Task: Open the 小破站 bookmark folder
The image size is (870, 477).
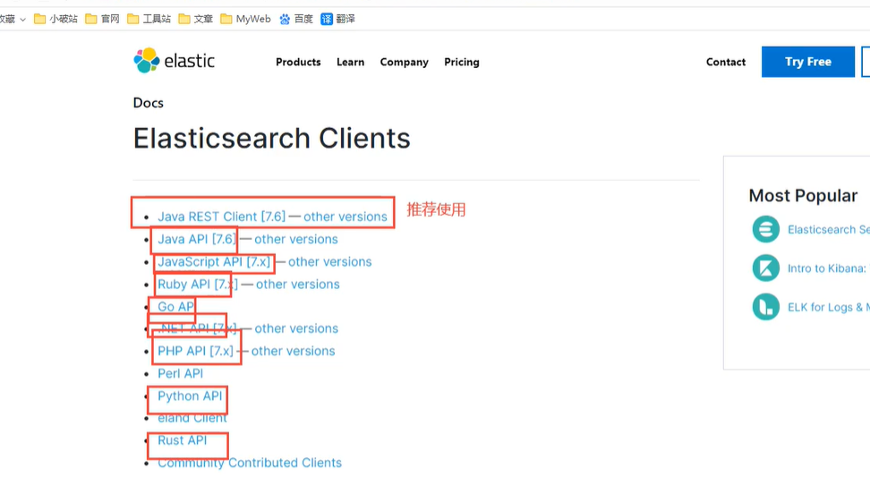Action: [55, 19]
